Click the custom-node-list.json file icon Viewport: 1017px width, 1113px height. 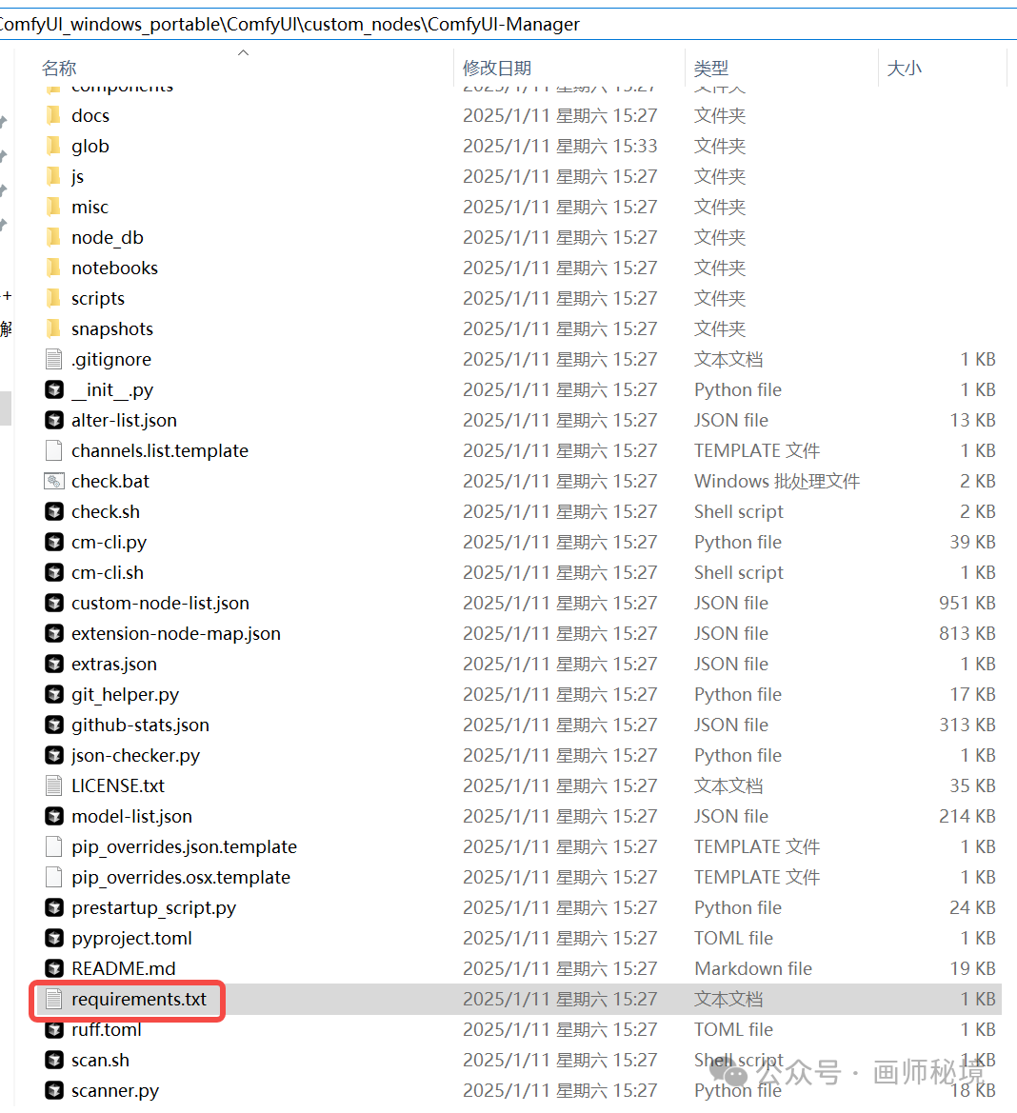coord(54,604)
